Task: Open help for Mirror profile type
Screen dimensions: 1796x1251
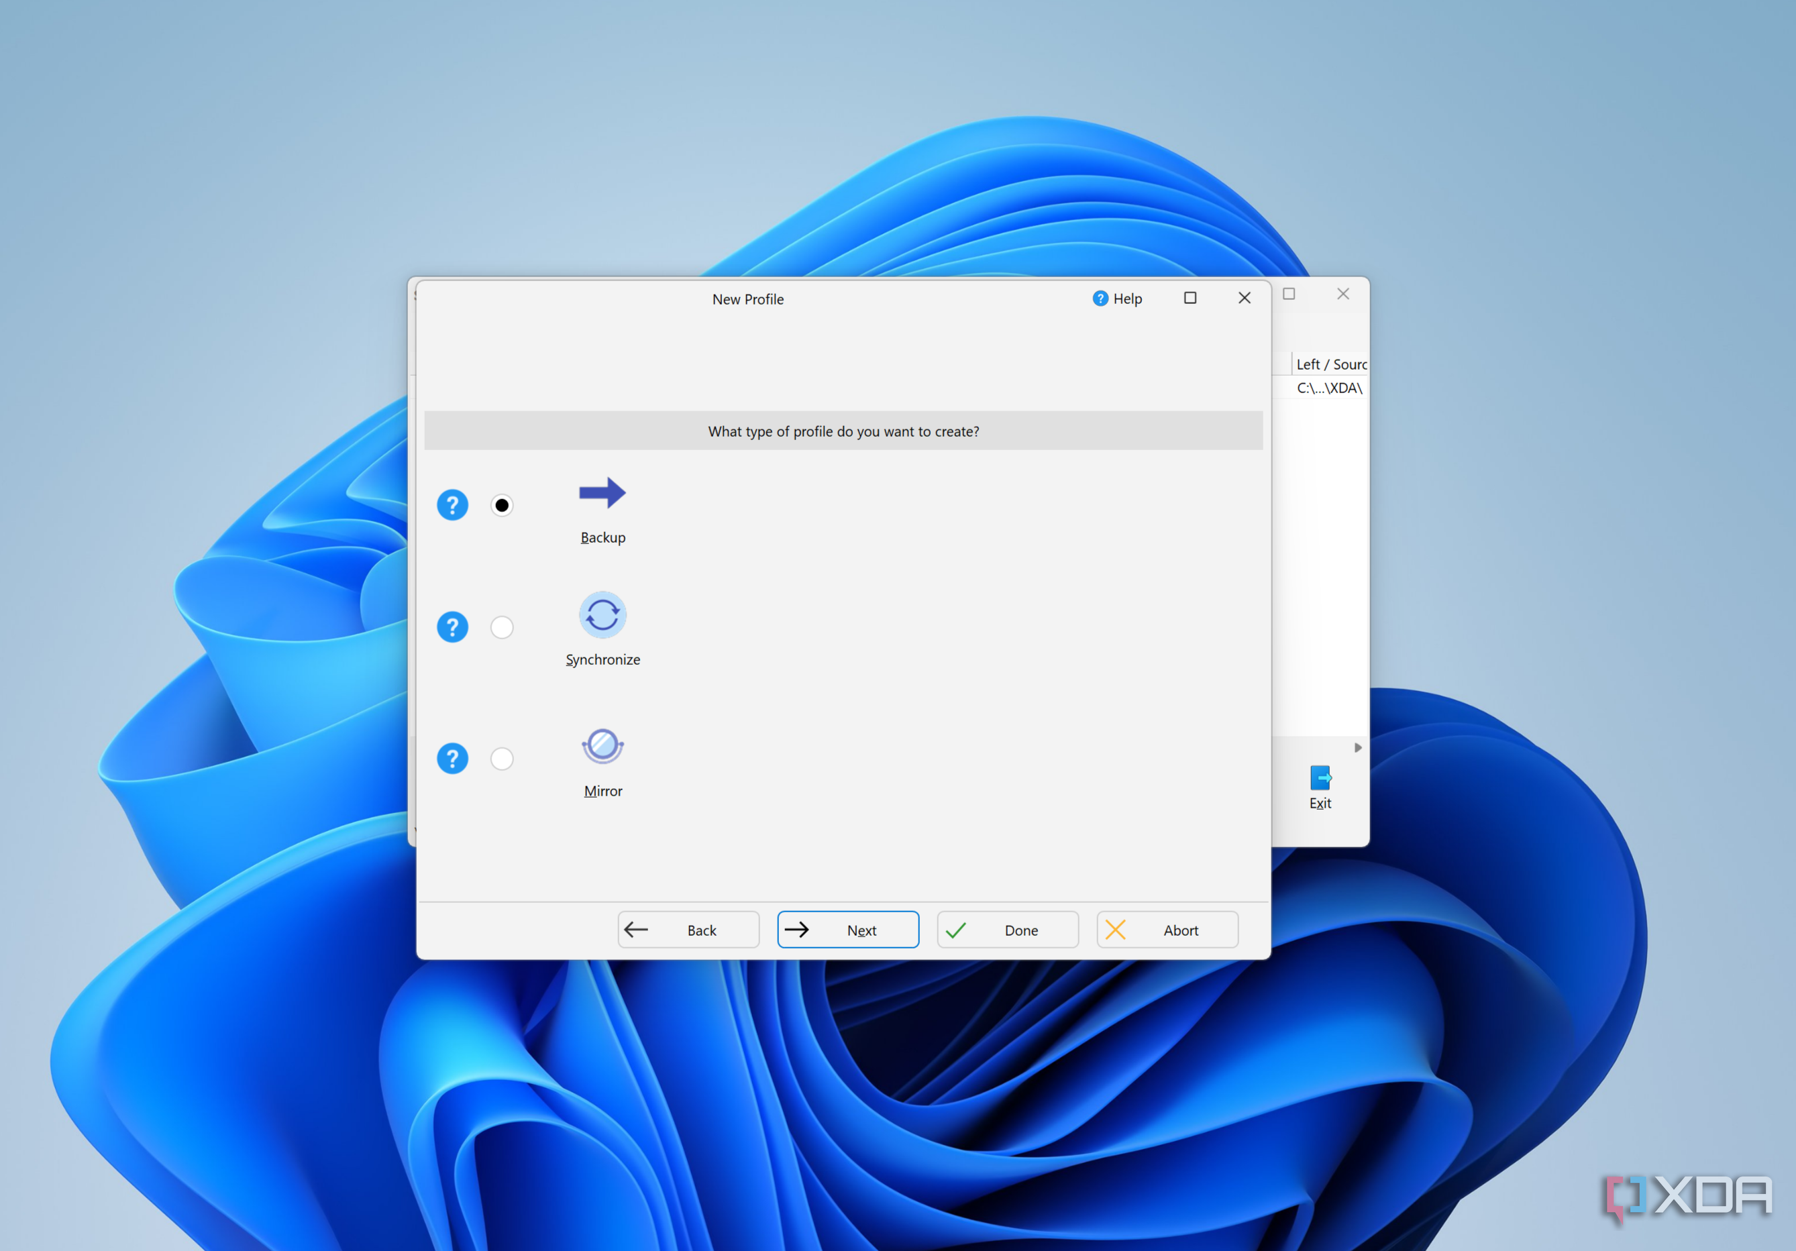Action: (452, 759)
